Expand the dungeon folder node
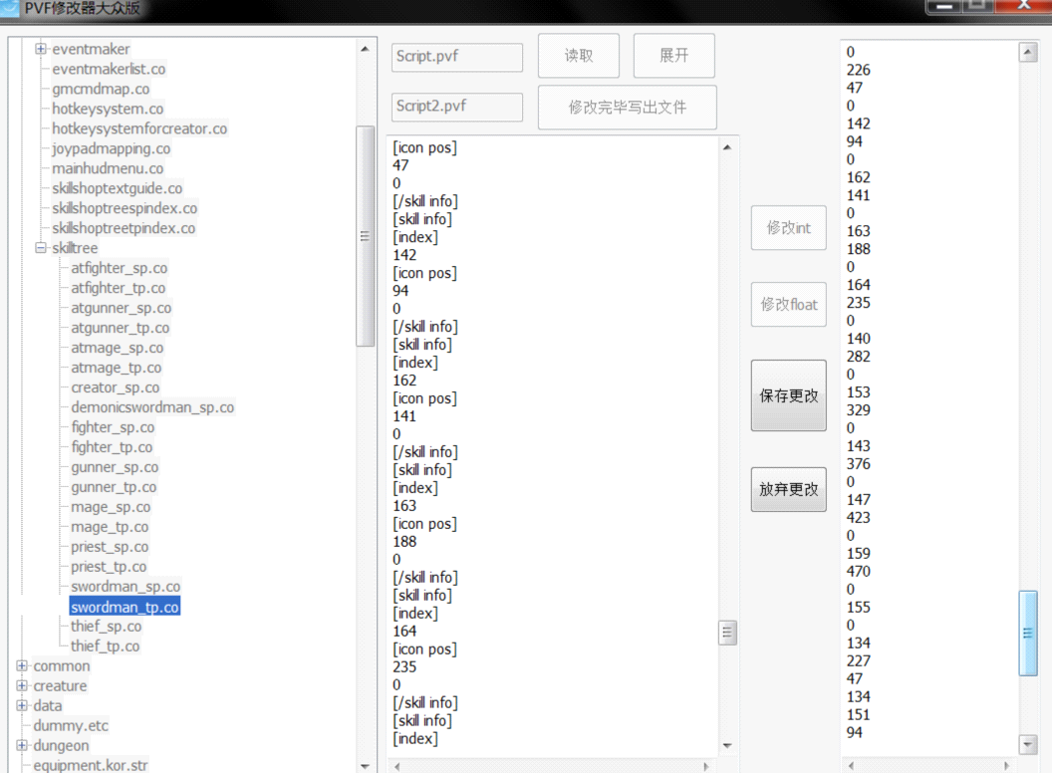Image resolution: width=1055 pixels, height=773 pixels. click(22, 746)
